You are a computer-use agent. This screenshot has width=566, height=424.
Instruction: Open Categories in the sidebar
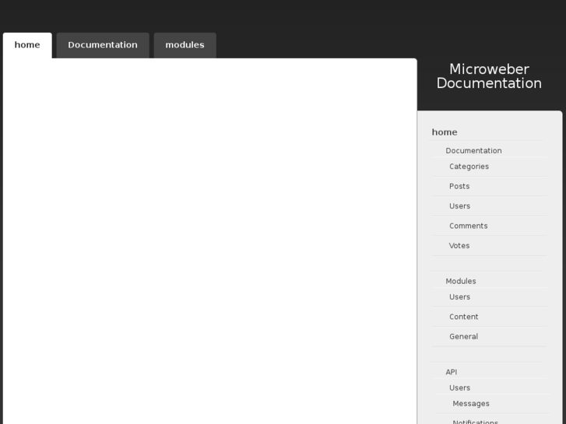point(469,166)
